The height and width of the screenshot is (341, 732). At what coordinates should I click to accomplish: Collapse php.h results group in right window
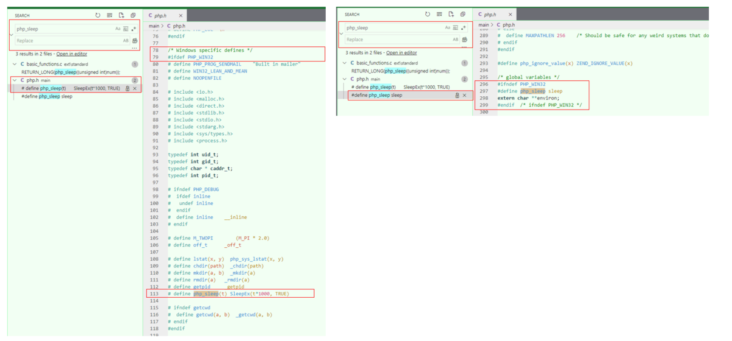click(345, 79)
